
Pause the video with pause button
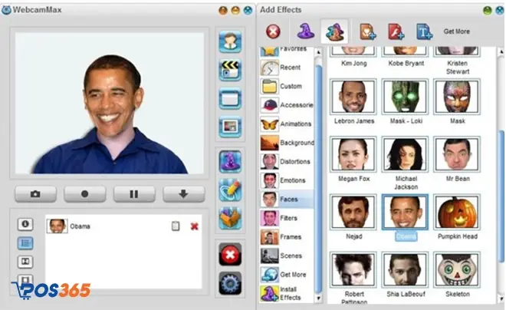coord(134,194)
